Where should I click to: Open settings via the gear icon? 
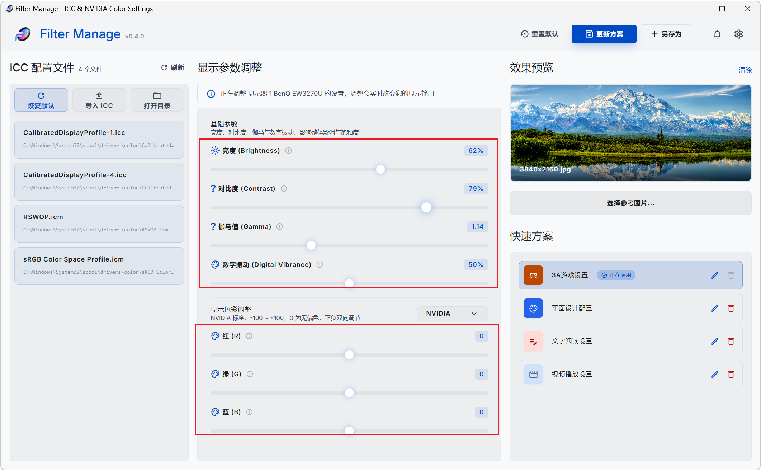(x=738, y=34)
